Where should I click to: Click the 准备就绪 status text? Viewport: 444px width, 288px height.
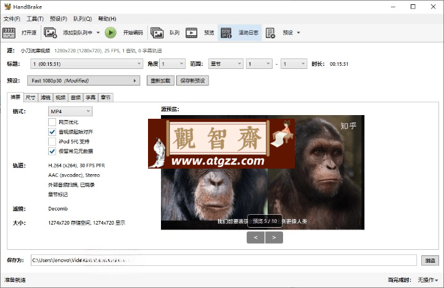tap(15, 280)
